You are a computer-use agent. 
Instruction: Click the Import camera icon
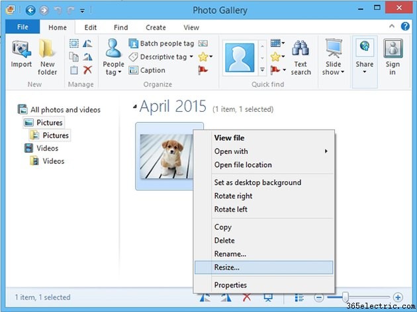coord(21,50)
